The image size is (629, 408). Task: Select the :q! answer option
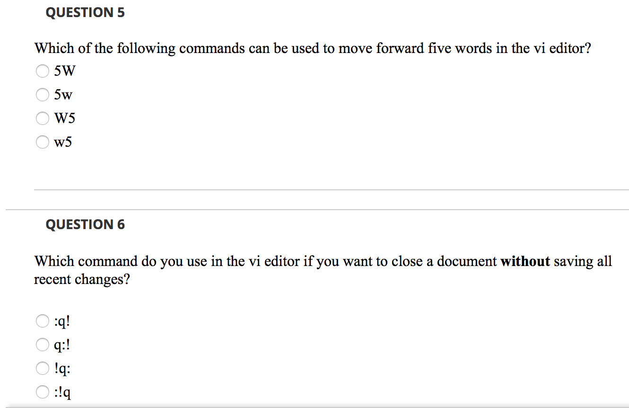(x=42, y=321)
